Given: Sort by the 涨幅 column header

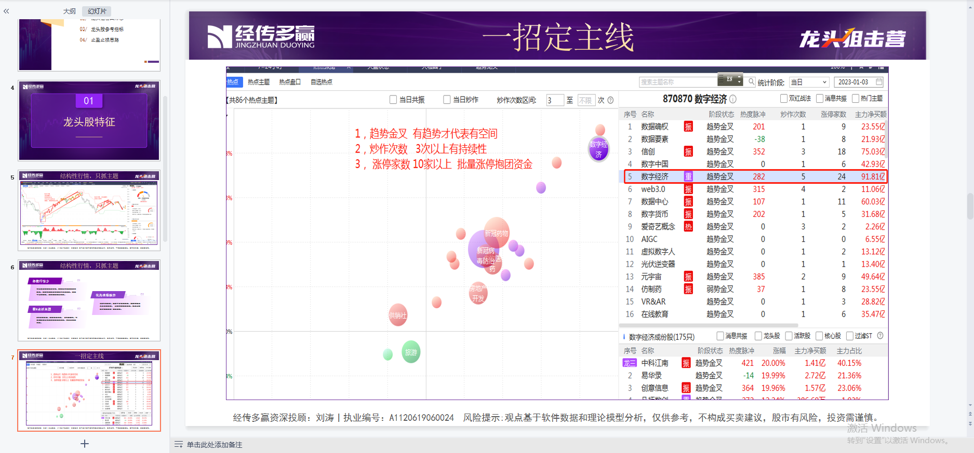Looking at the screenshot, I should click(x=779, y=351).
